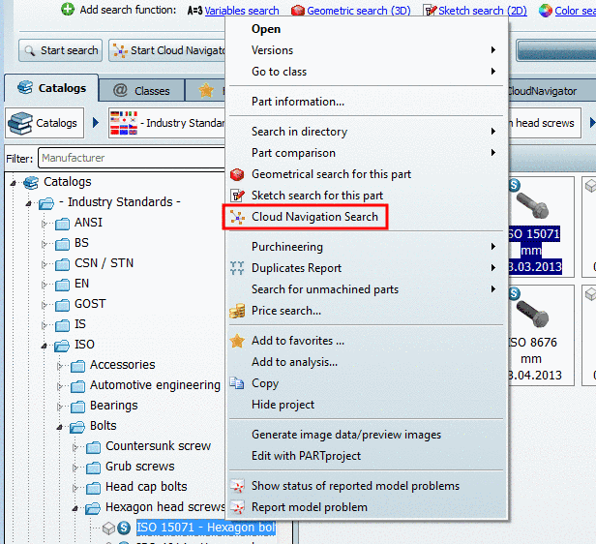Select the IS folder icon
This screenshot has height=544, width=596.
tap(62, 325)
